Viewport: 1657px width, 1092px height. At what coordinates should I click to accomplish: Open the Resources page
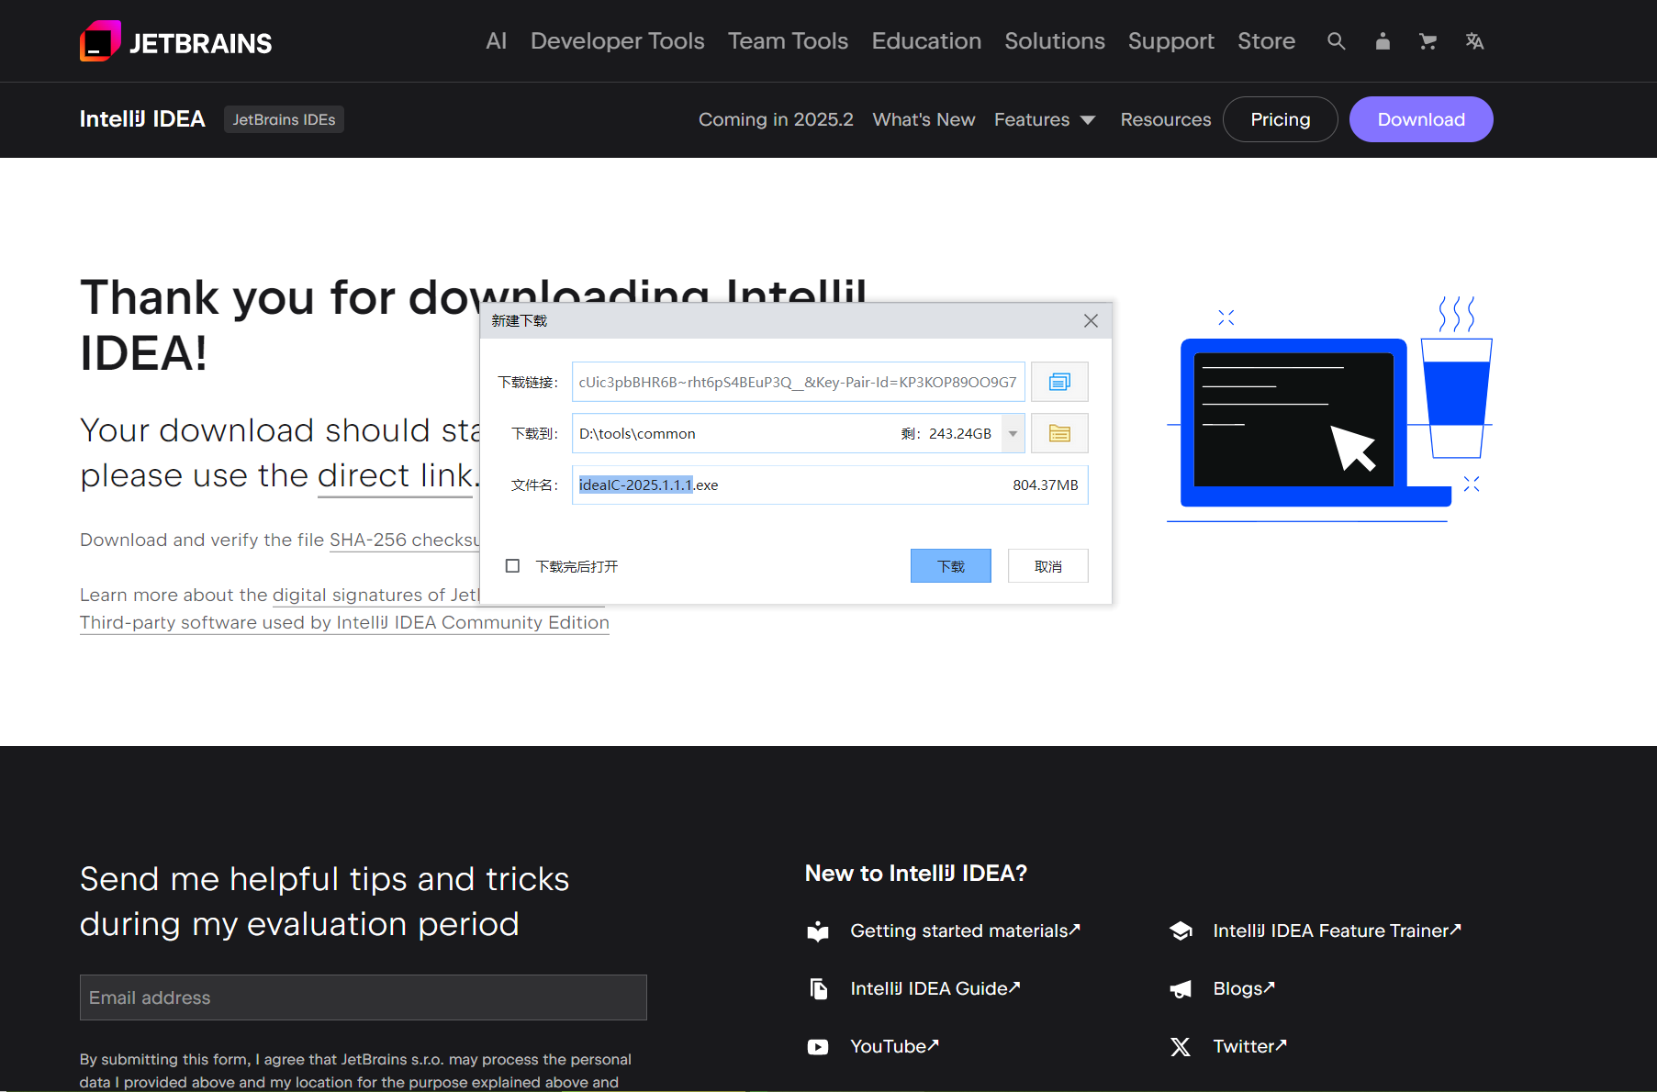[x=1166, y=119]
